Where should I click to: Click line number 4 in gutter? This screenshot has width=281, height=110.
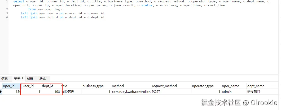pos(7,17)
